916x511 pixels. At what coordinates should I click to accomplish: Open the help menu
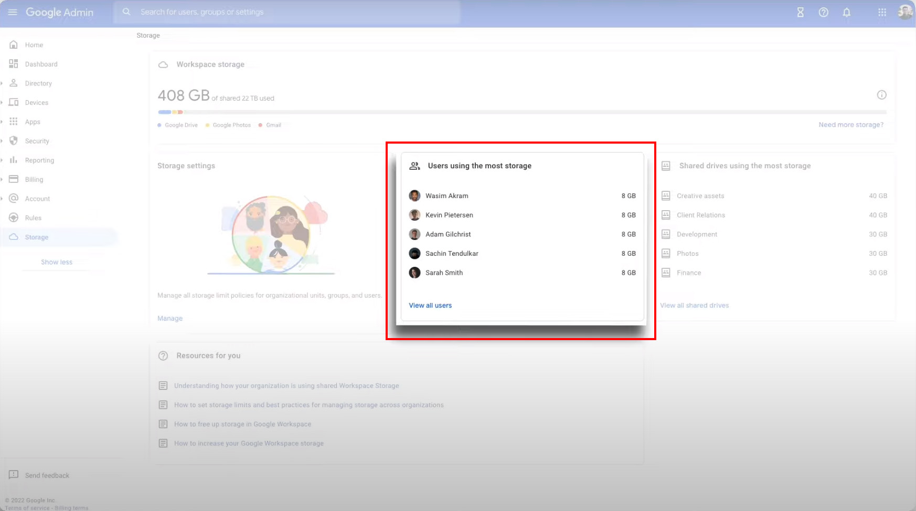point(823,13)
